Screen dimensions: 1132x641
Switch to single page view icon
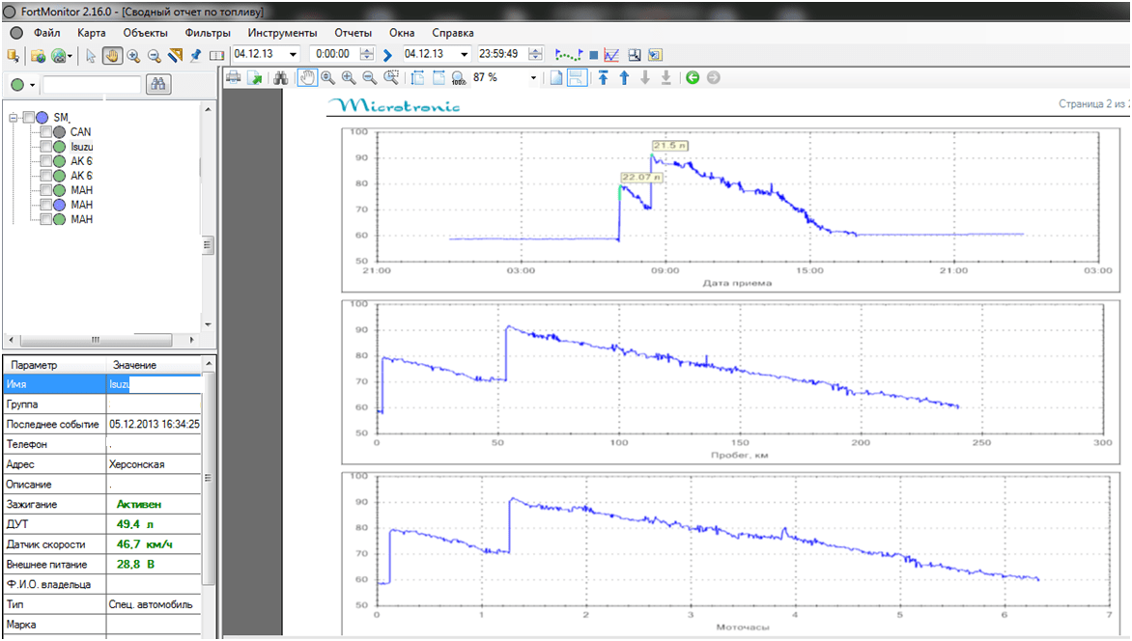[556, 78]
